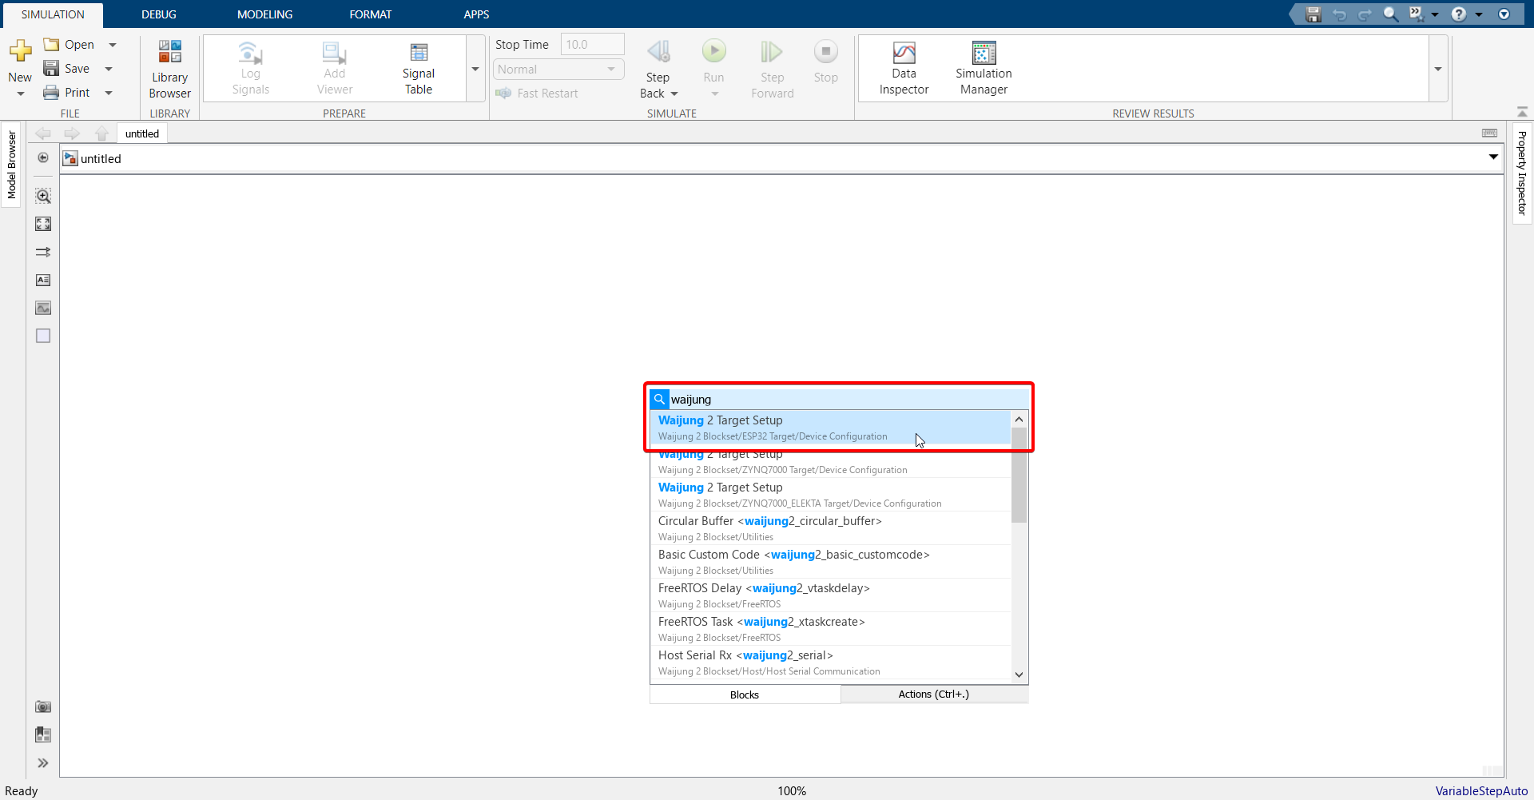Click the Save icon in File section

51,69
